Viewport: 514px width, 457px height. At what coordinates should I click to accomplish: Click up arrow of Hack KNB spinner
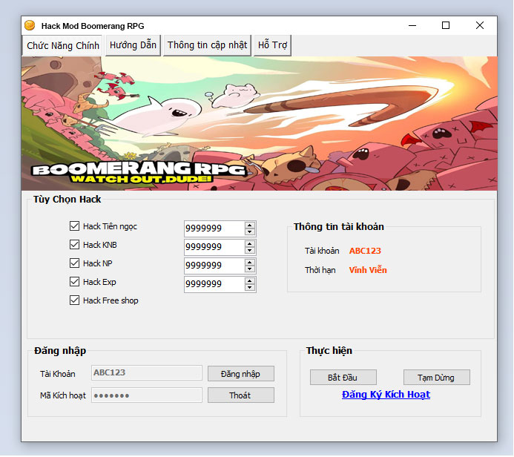tap(250, 244)
